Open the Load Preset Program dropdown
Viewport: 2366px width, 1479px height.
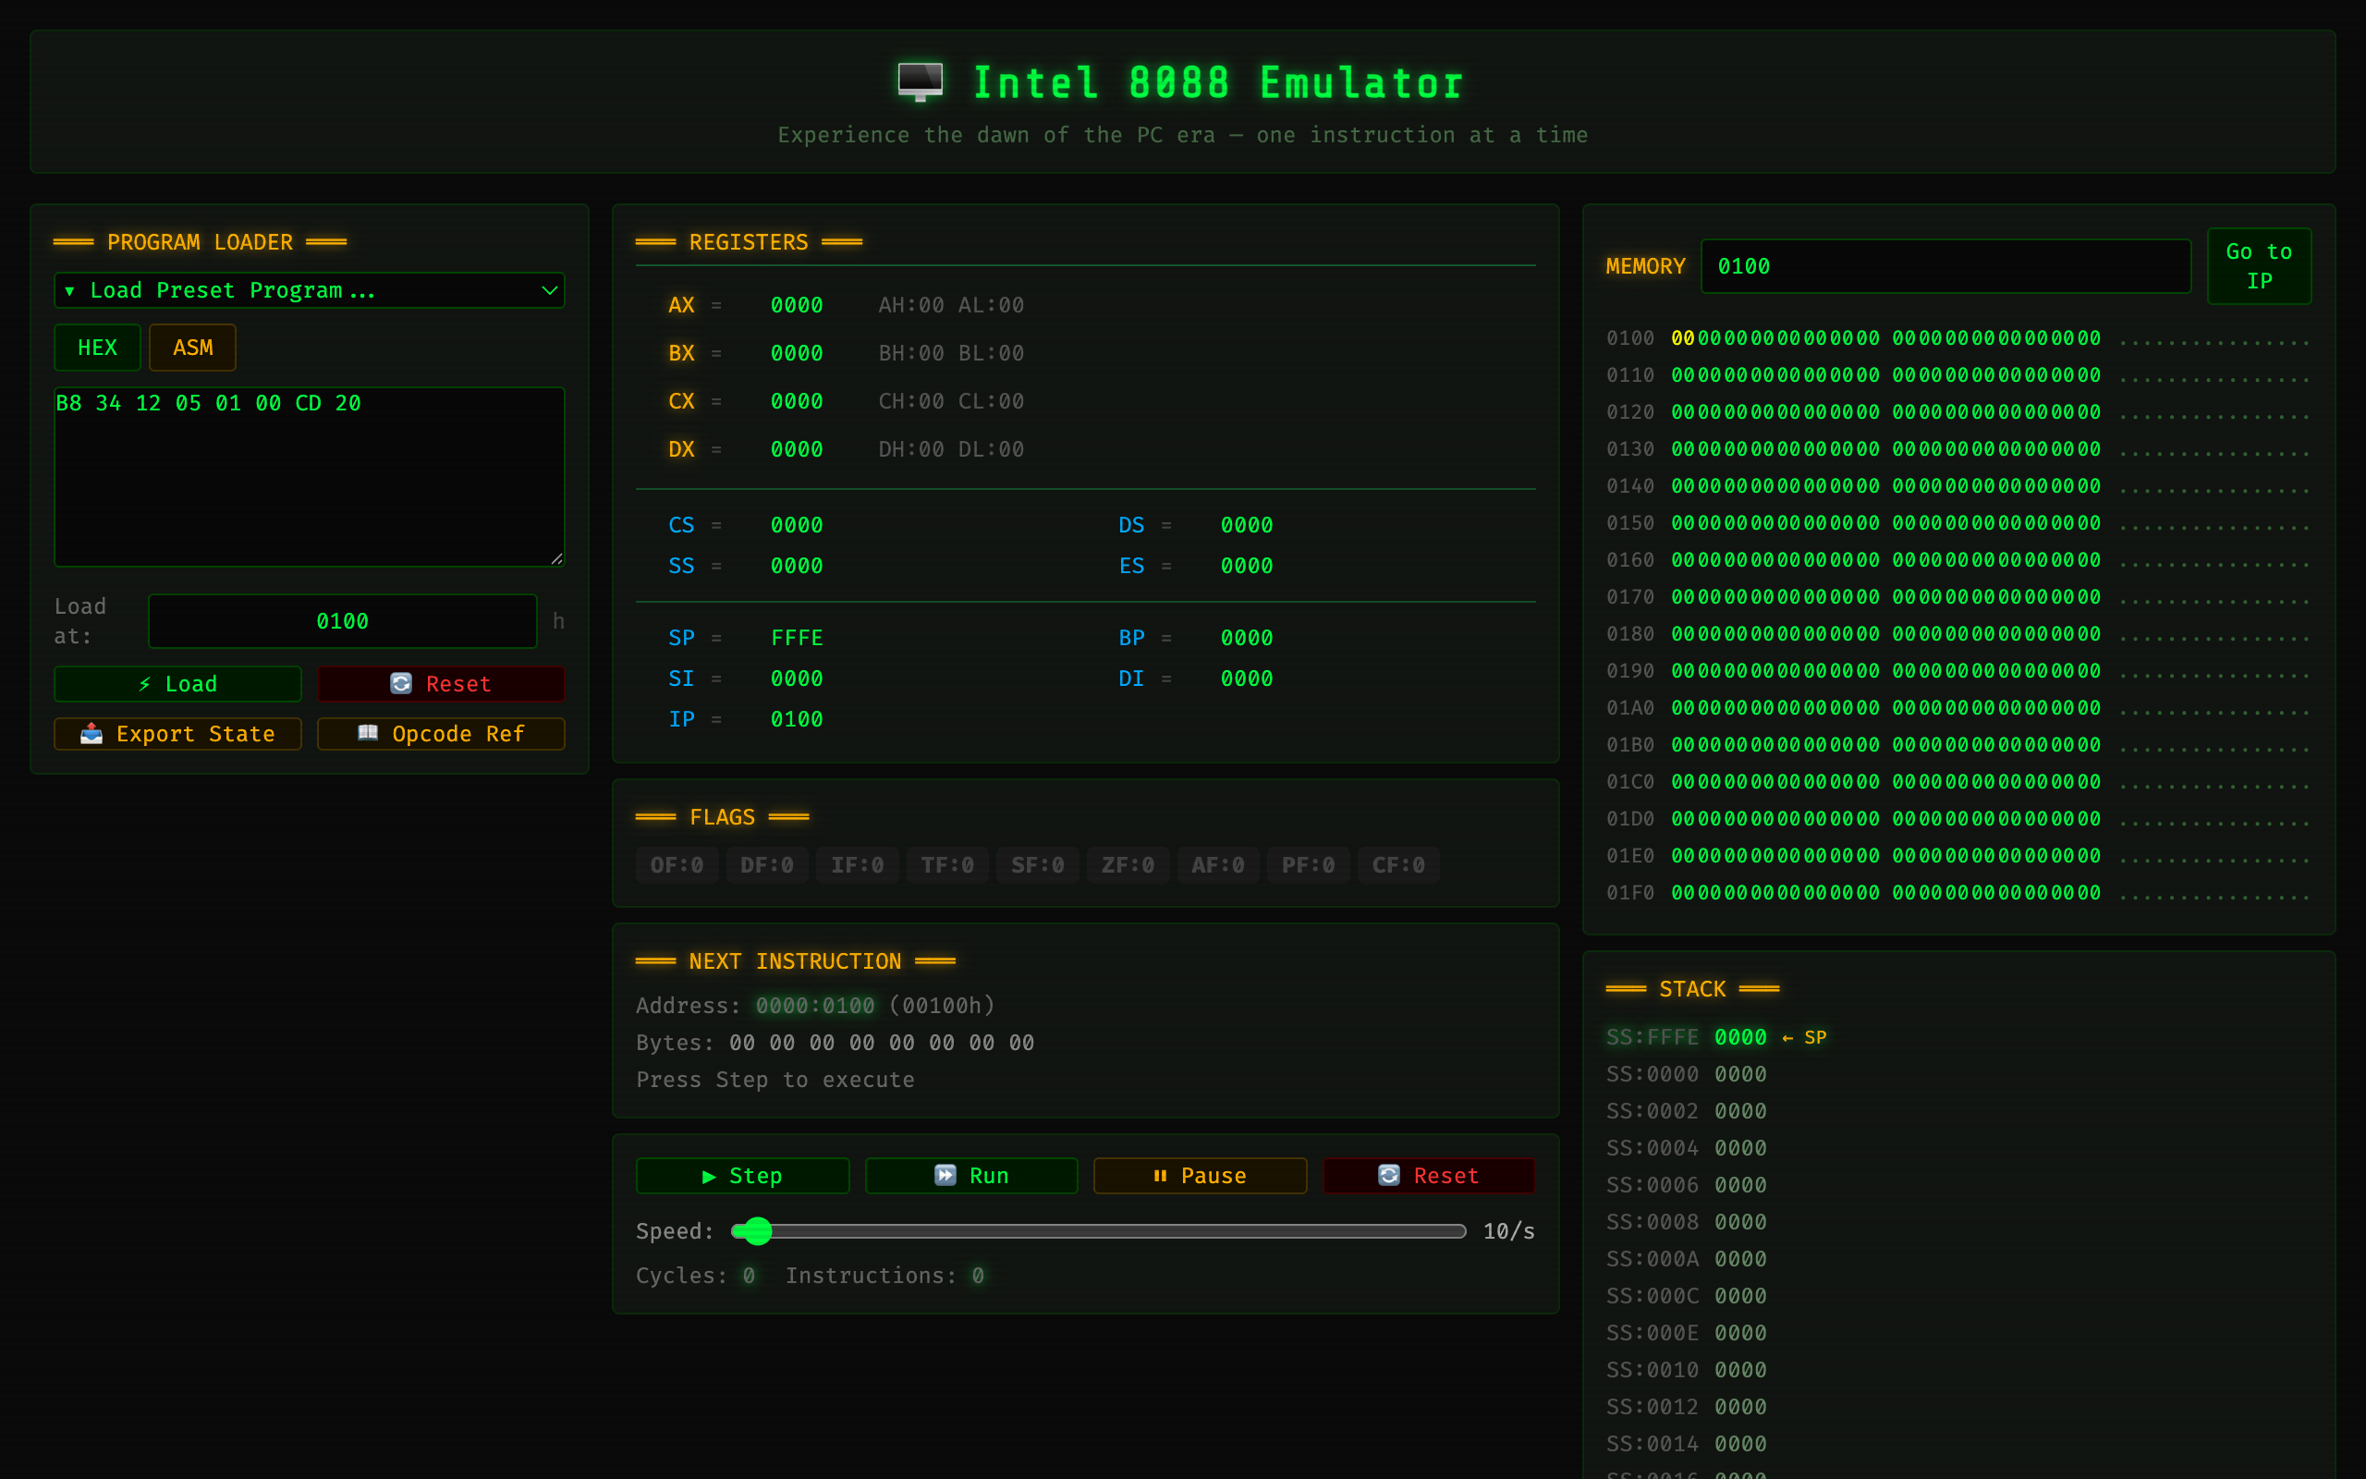309,290
